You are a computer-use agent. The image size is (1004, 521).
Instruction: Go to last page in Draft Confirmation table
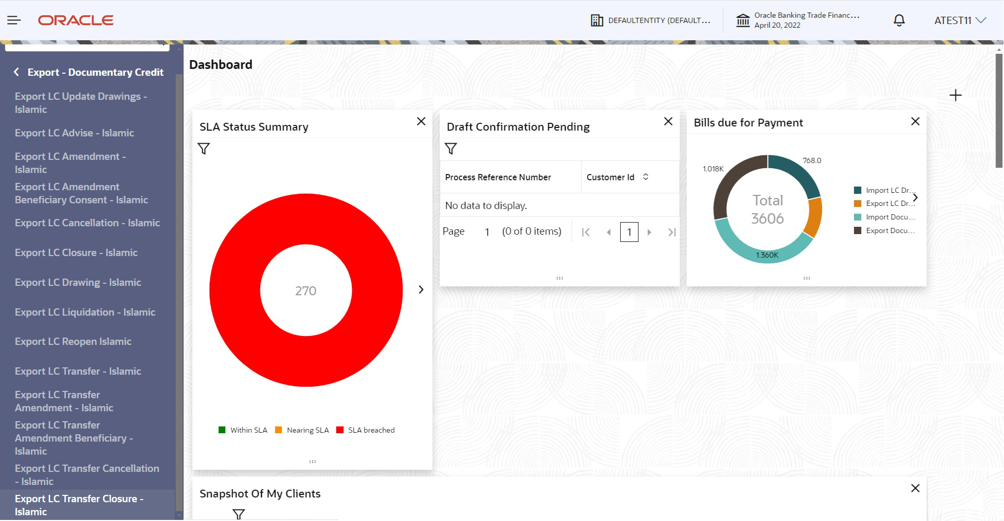pyautogui.click(x=672, y=232)
